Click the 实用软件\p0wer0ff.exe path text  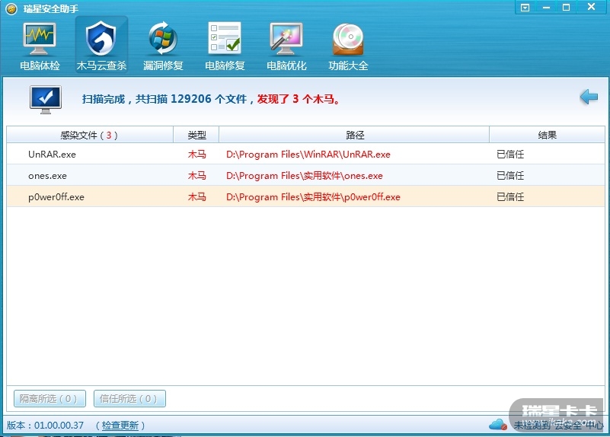313,197
